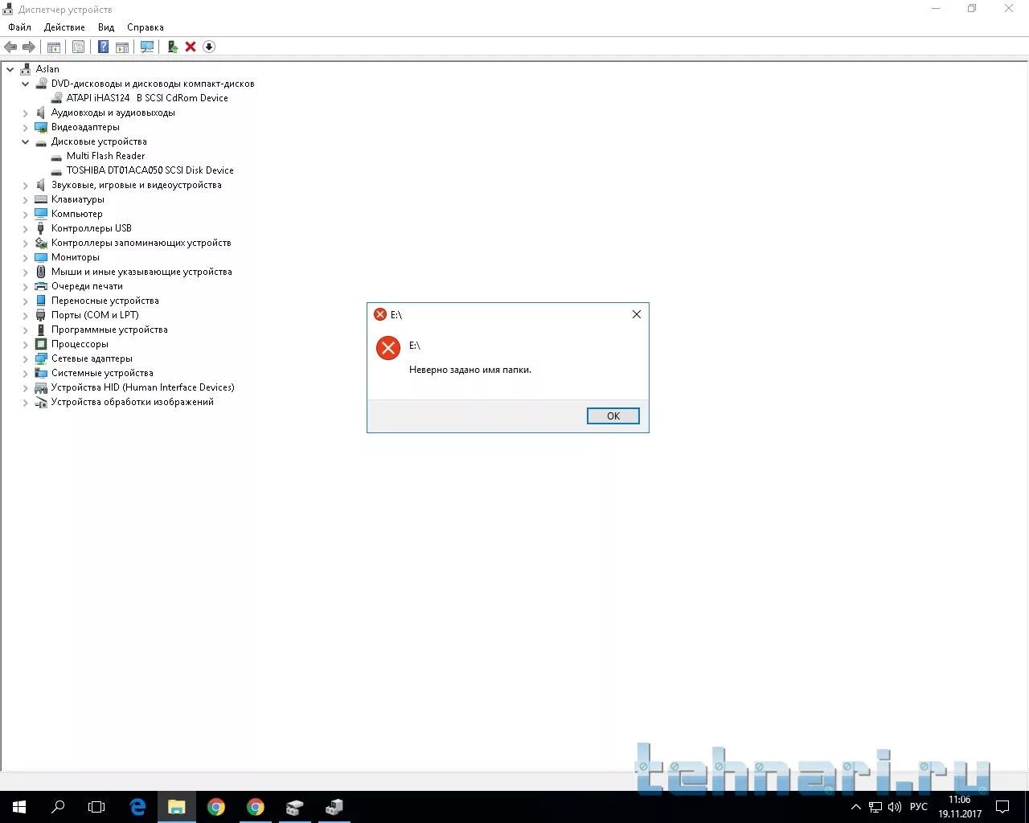Collapse DVD-дисководы и дисководы компакт-дисков

[25, 84]
